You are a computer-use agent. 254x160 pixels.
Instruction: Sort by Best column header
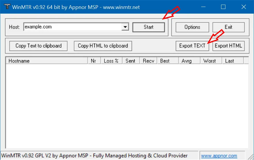click(x=168, y=61)
